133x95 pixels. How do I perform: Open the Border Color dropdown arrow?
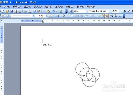[x=53, y=16]
